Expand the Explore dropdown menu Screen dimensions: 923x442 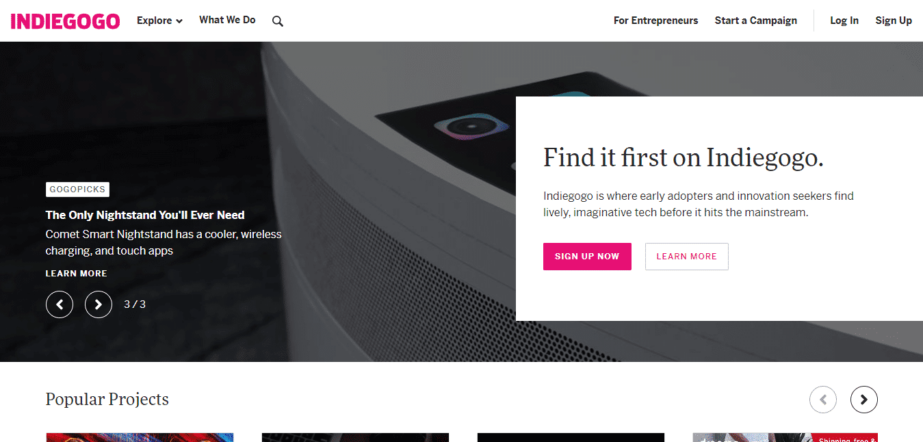click(159, 21)
